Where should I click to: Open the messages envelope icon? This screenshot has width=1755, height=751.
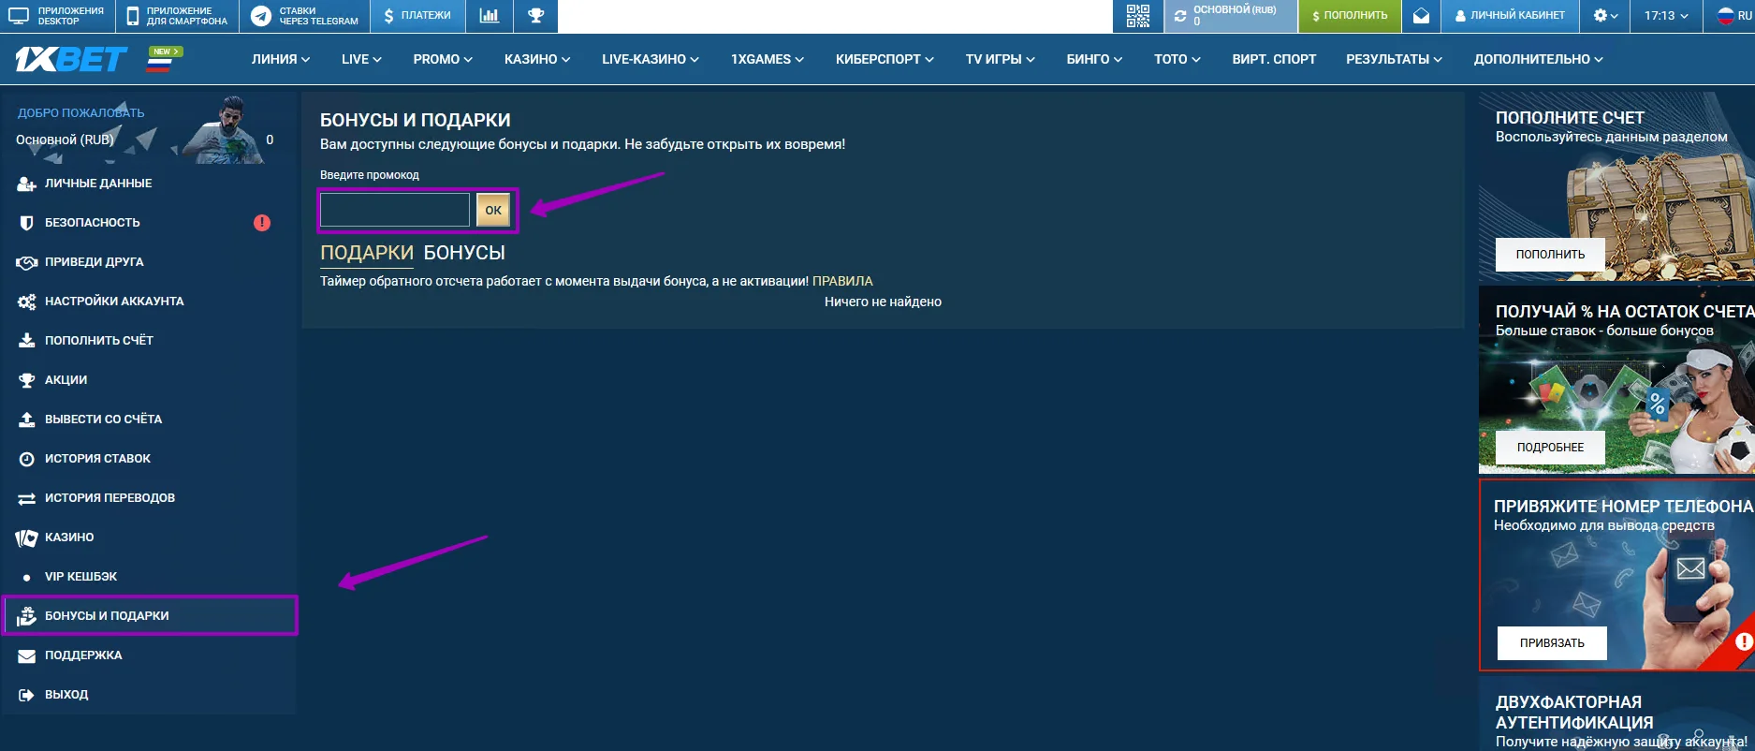pyautogui.click(x=1421, y=16)
